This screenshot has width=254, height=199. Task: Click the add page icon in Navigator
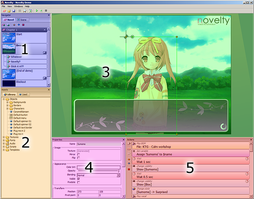[8, 25]
